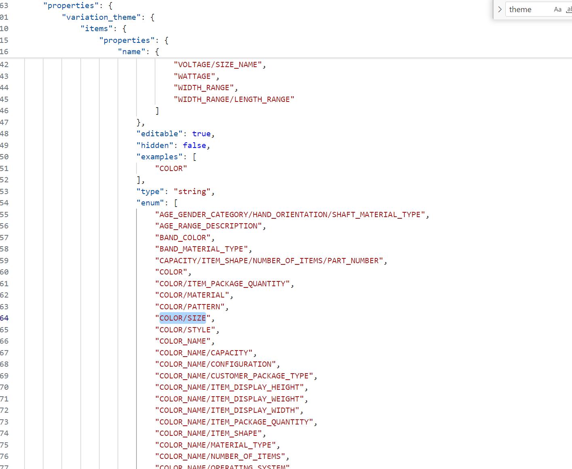The width and height of the screenshot is (572, 469).
Task: Jump to sticky line "variation_theme": {
Action: pos(108,17)
